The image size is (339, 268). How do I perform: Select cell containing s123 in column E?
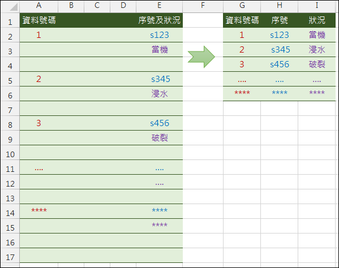pos(160,35)
